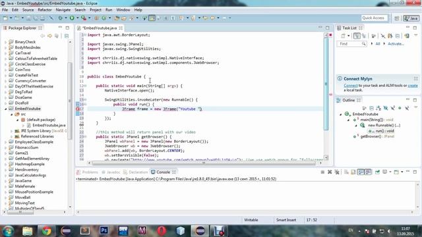
Task: Collapse new Runnable() node in Outline
Action: pos(356,126)
